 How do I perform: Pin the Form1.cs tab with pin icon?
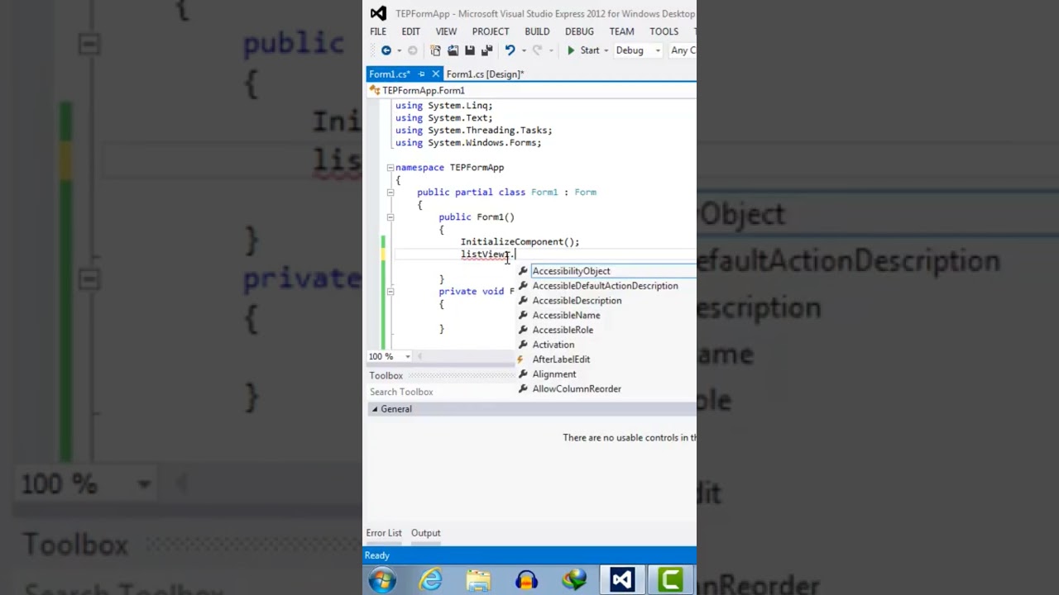click(421, 74)
